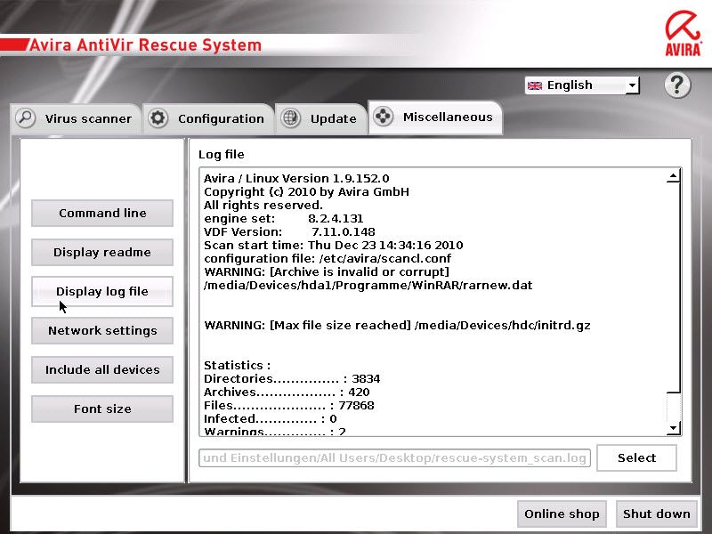Change Font size button

coord(102,409)
